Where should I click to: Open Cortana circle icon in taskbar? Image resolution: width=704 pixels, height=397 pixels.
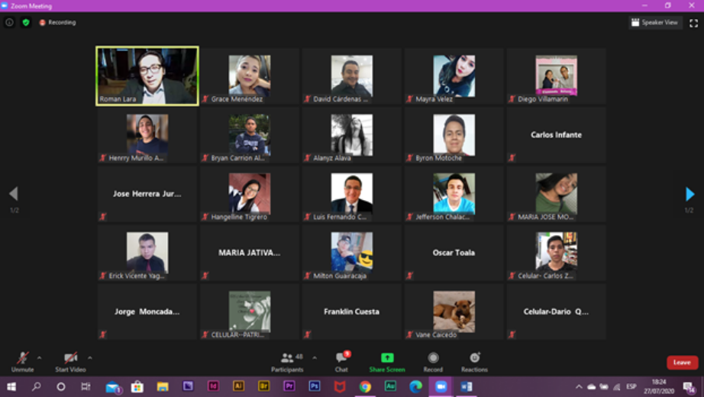[x=60, y=386]
